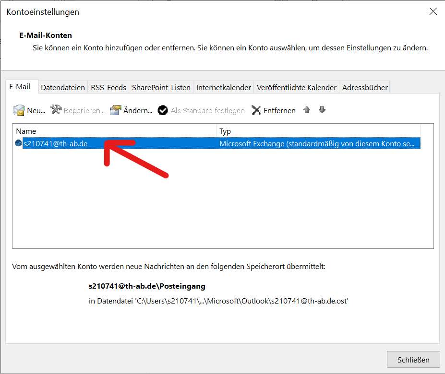Open the Datendateien tab
Image resolution: width=445 pixels, height=374 pixels.
coord(63,88)
